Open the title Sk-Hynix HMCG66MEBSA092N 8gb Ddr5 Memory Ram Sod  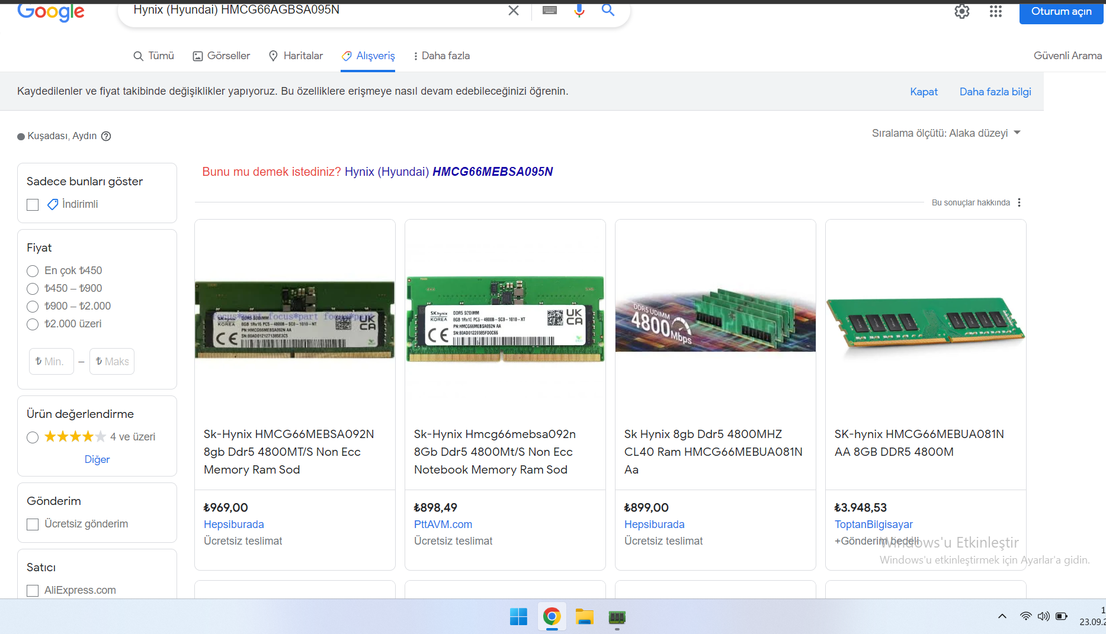[x=289, y=452]
